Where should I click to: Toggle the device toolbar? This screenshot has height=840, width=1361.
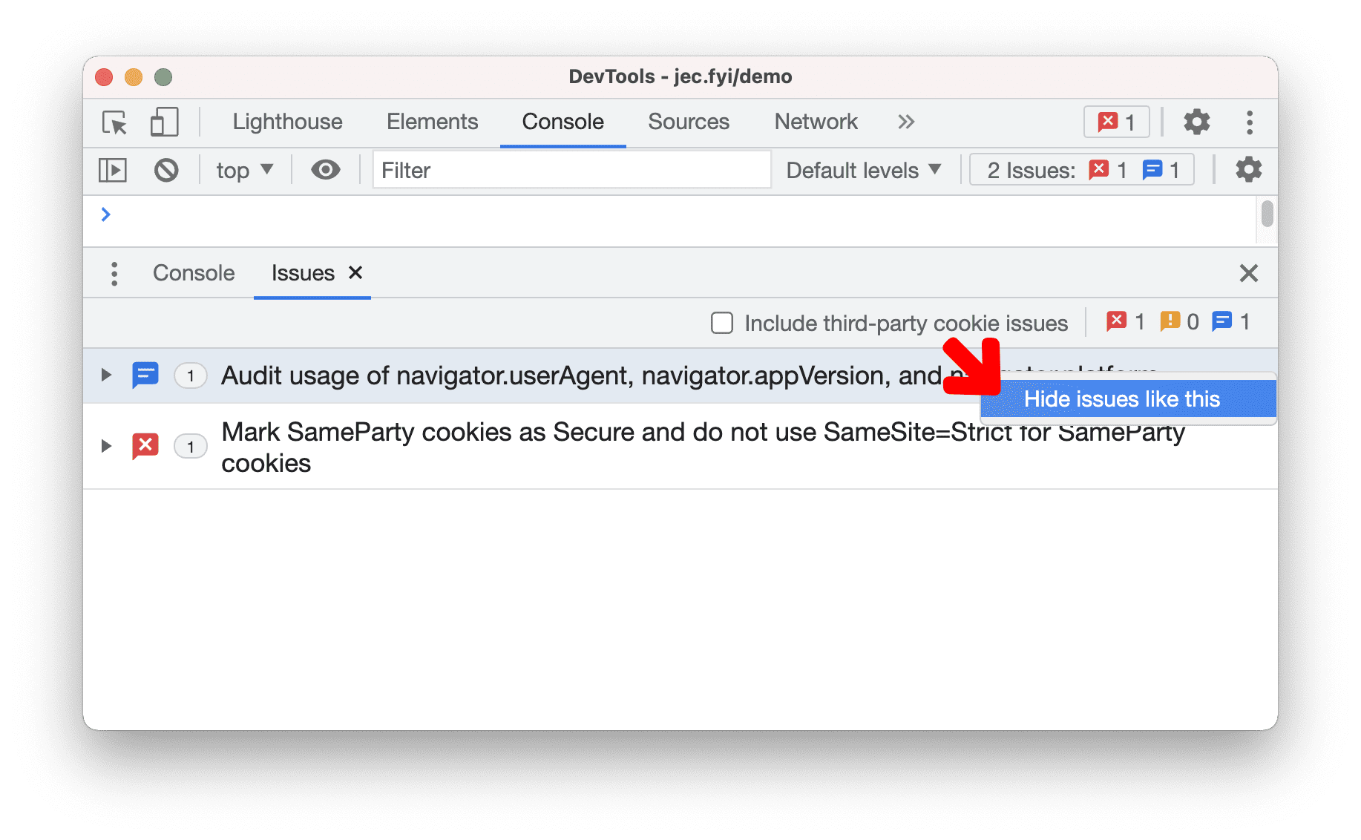[163, 122]
